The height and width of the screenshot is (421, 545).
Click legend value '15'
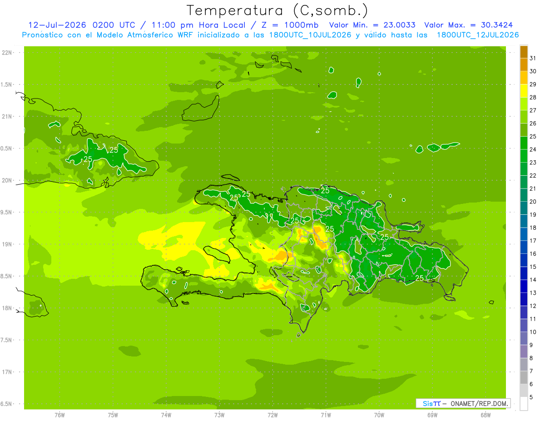pos(533,267)
